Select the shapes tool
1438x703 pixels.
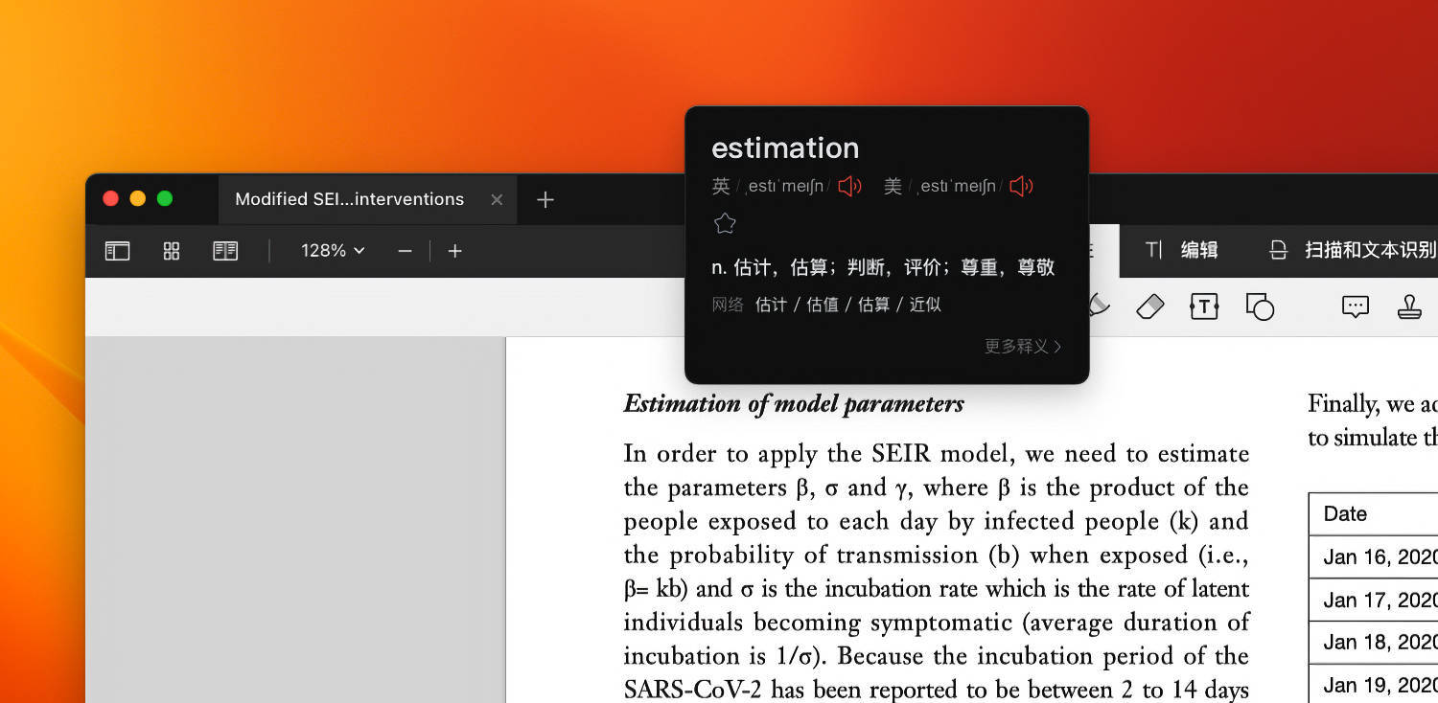pyautogui.click(x=1260, y=306)
